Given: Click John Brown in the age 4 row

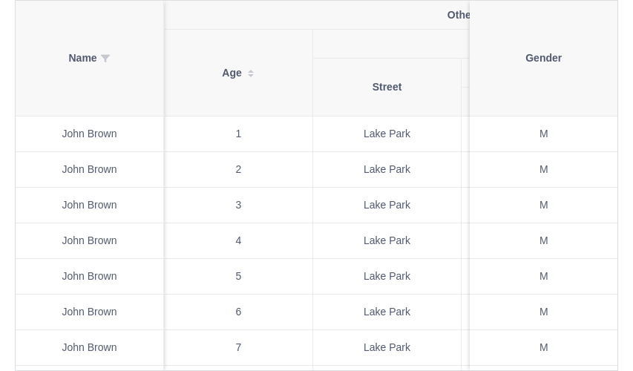Looking at the screenshot, I should (x=89, y=240).
